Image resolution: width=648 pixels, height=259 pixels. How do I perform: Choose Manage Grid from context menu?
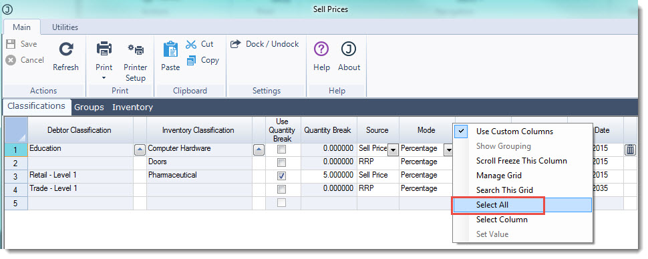coord(522,176)
